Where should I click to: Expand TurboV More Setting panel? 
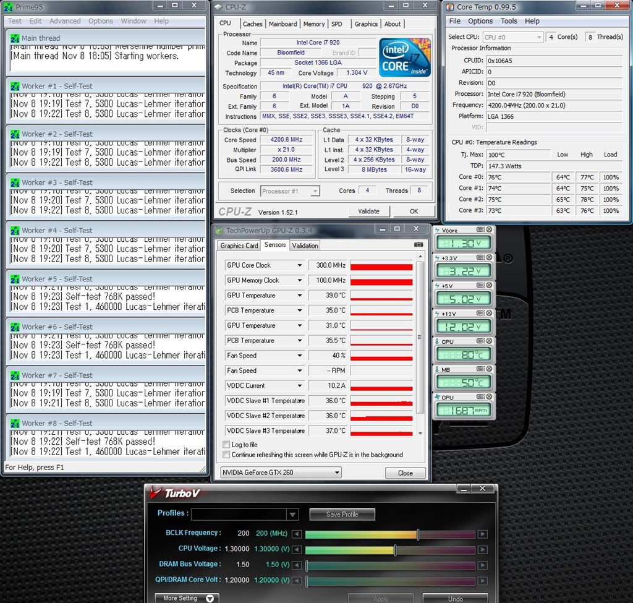point(187,598)
